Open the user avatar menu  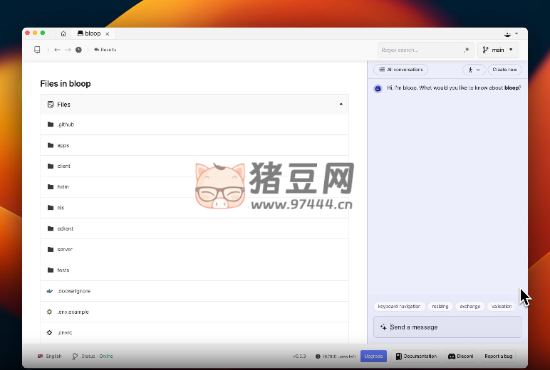point(510,33)
